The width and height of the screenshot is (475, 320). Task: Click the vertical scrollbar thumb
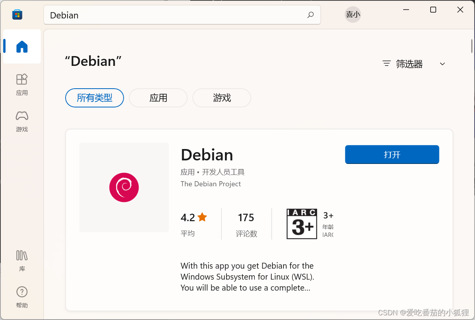coord(471,46)
